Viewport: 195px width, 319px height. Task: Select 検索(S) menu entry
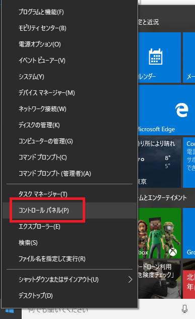[x=70, y=242]
